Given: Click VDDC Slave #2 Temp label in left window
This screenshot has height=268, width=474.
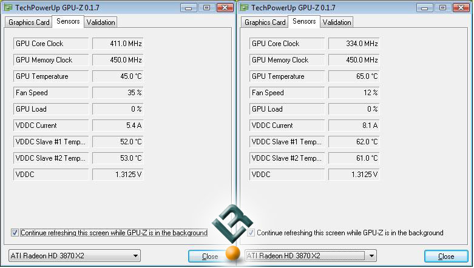Looking at the screenshot, I should pos(51,158).
